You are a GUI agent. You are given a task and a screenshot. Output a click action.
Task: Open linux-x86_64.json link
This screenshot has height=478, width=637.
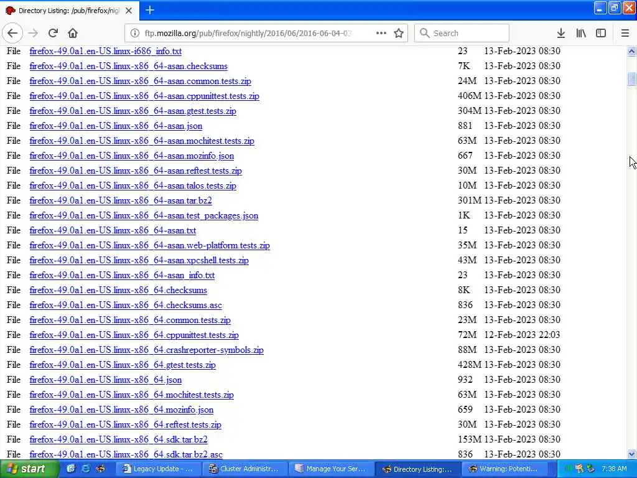point(105,380)
